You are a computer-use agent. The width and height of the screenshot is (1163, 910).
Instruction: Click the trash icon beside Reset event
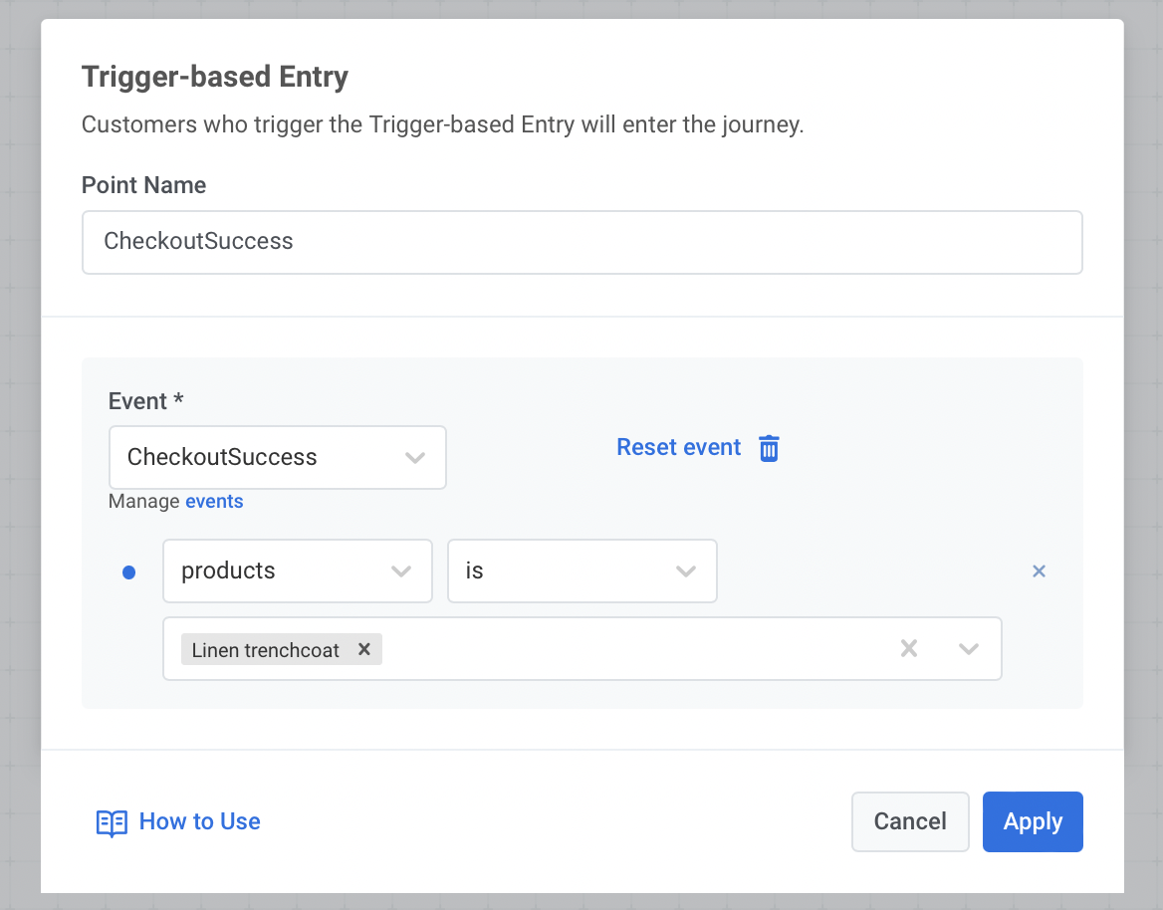(x=769, y=448)
